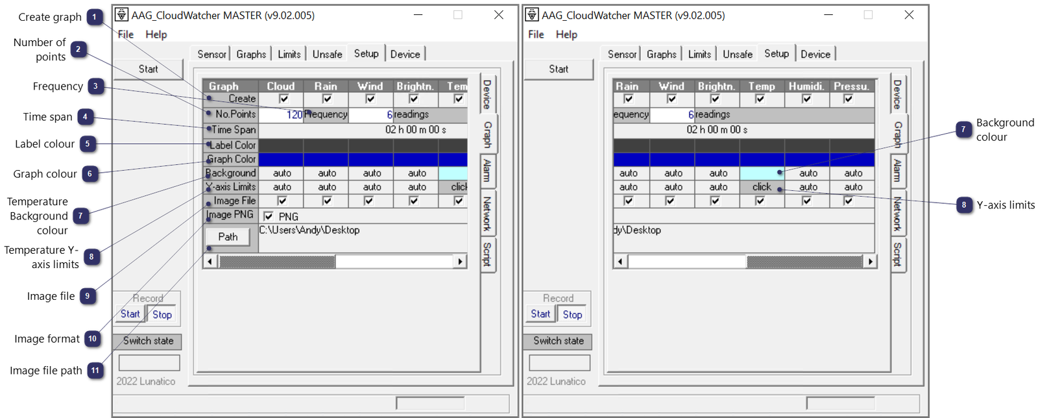
Task: Open the vertical Script tab in the left window
Action: tap(487, 254)
